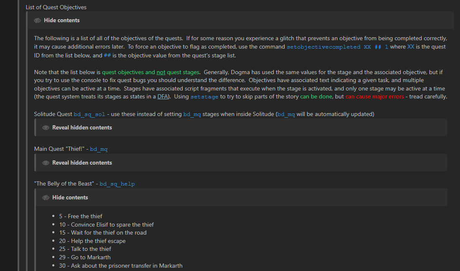The height and width of the screenshot is (271, 460).
Task: Open the DFA hyperlink
Action: (x=163, y=97)
